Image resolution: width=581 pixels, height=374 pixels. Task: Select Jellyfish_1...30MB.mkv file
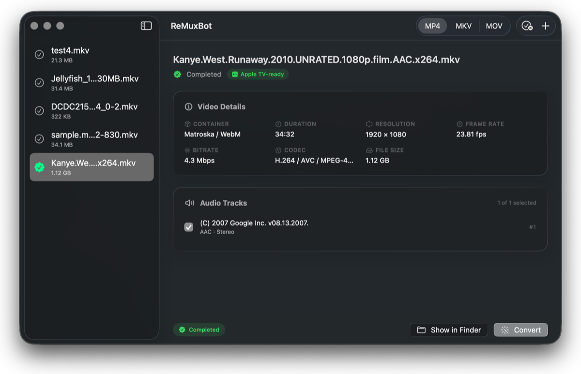[x=92, y=83]
